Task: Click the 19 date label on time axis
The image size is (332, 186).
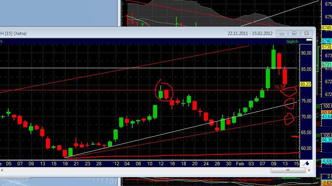Action: click(x=65, y=164)
